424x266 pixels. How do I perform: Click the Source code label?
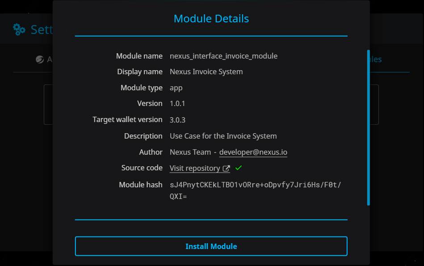tap(142, 168)
